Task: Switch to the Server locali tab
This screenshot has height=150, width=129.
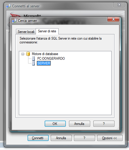Action: pos(26,32)
